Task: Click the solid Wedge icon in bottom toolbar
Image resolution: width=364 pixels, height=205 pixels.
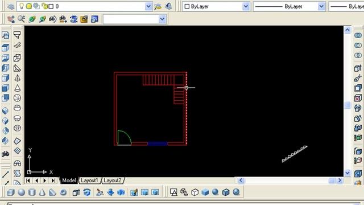Action: [53, 192]
